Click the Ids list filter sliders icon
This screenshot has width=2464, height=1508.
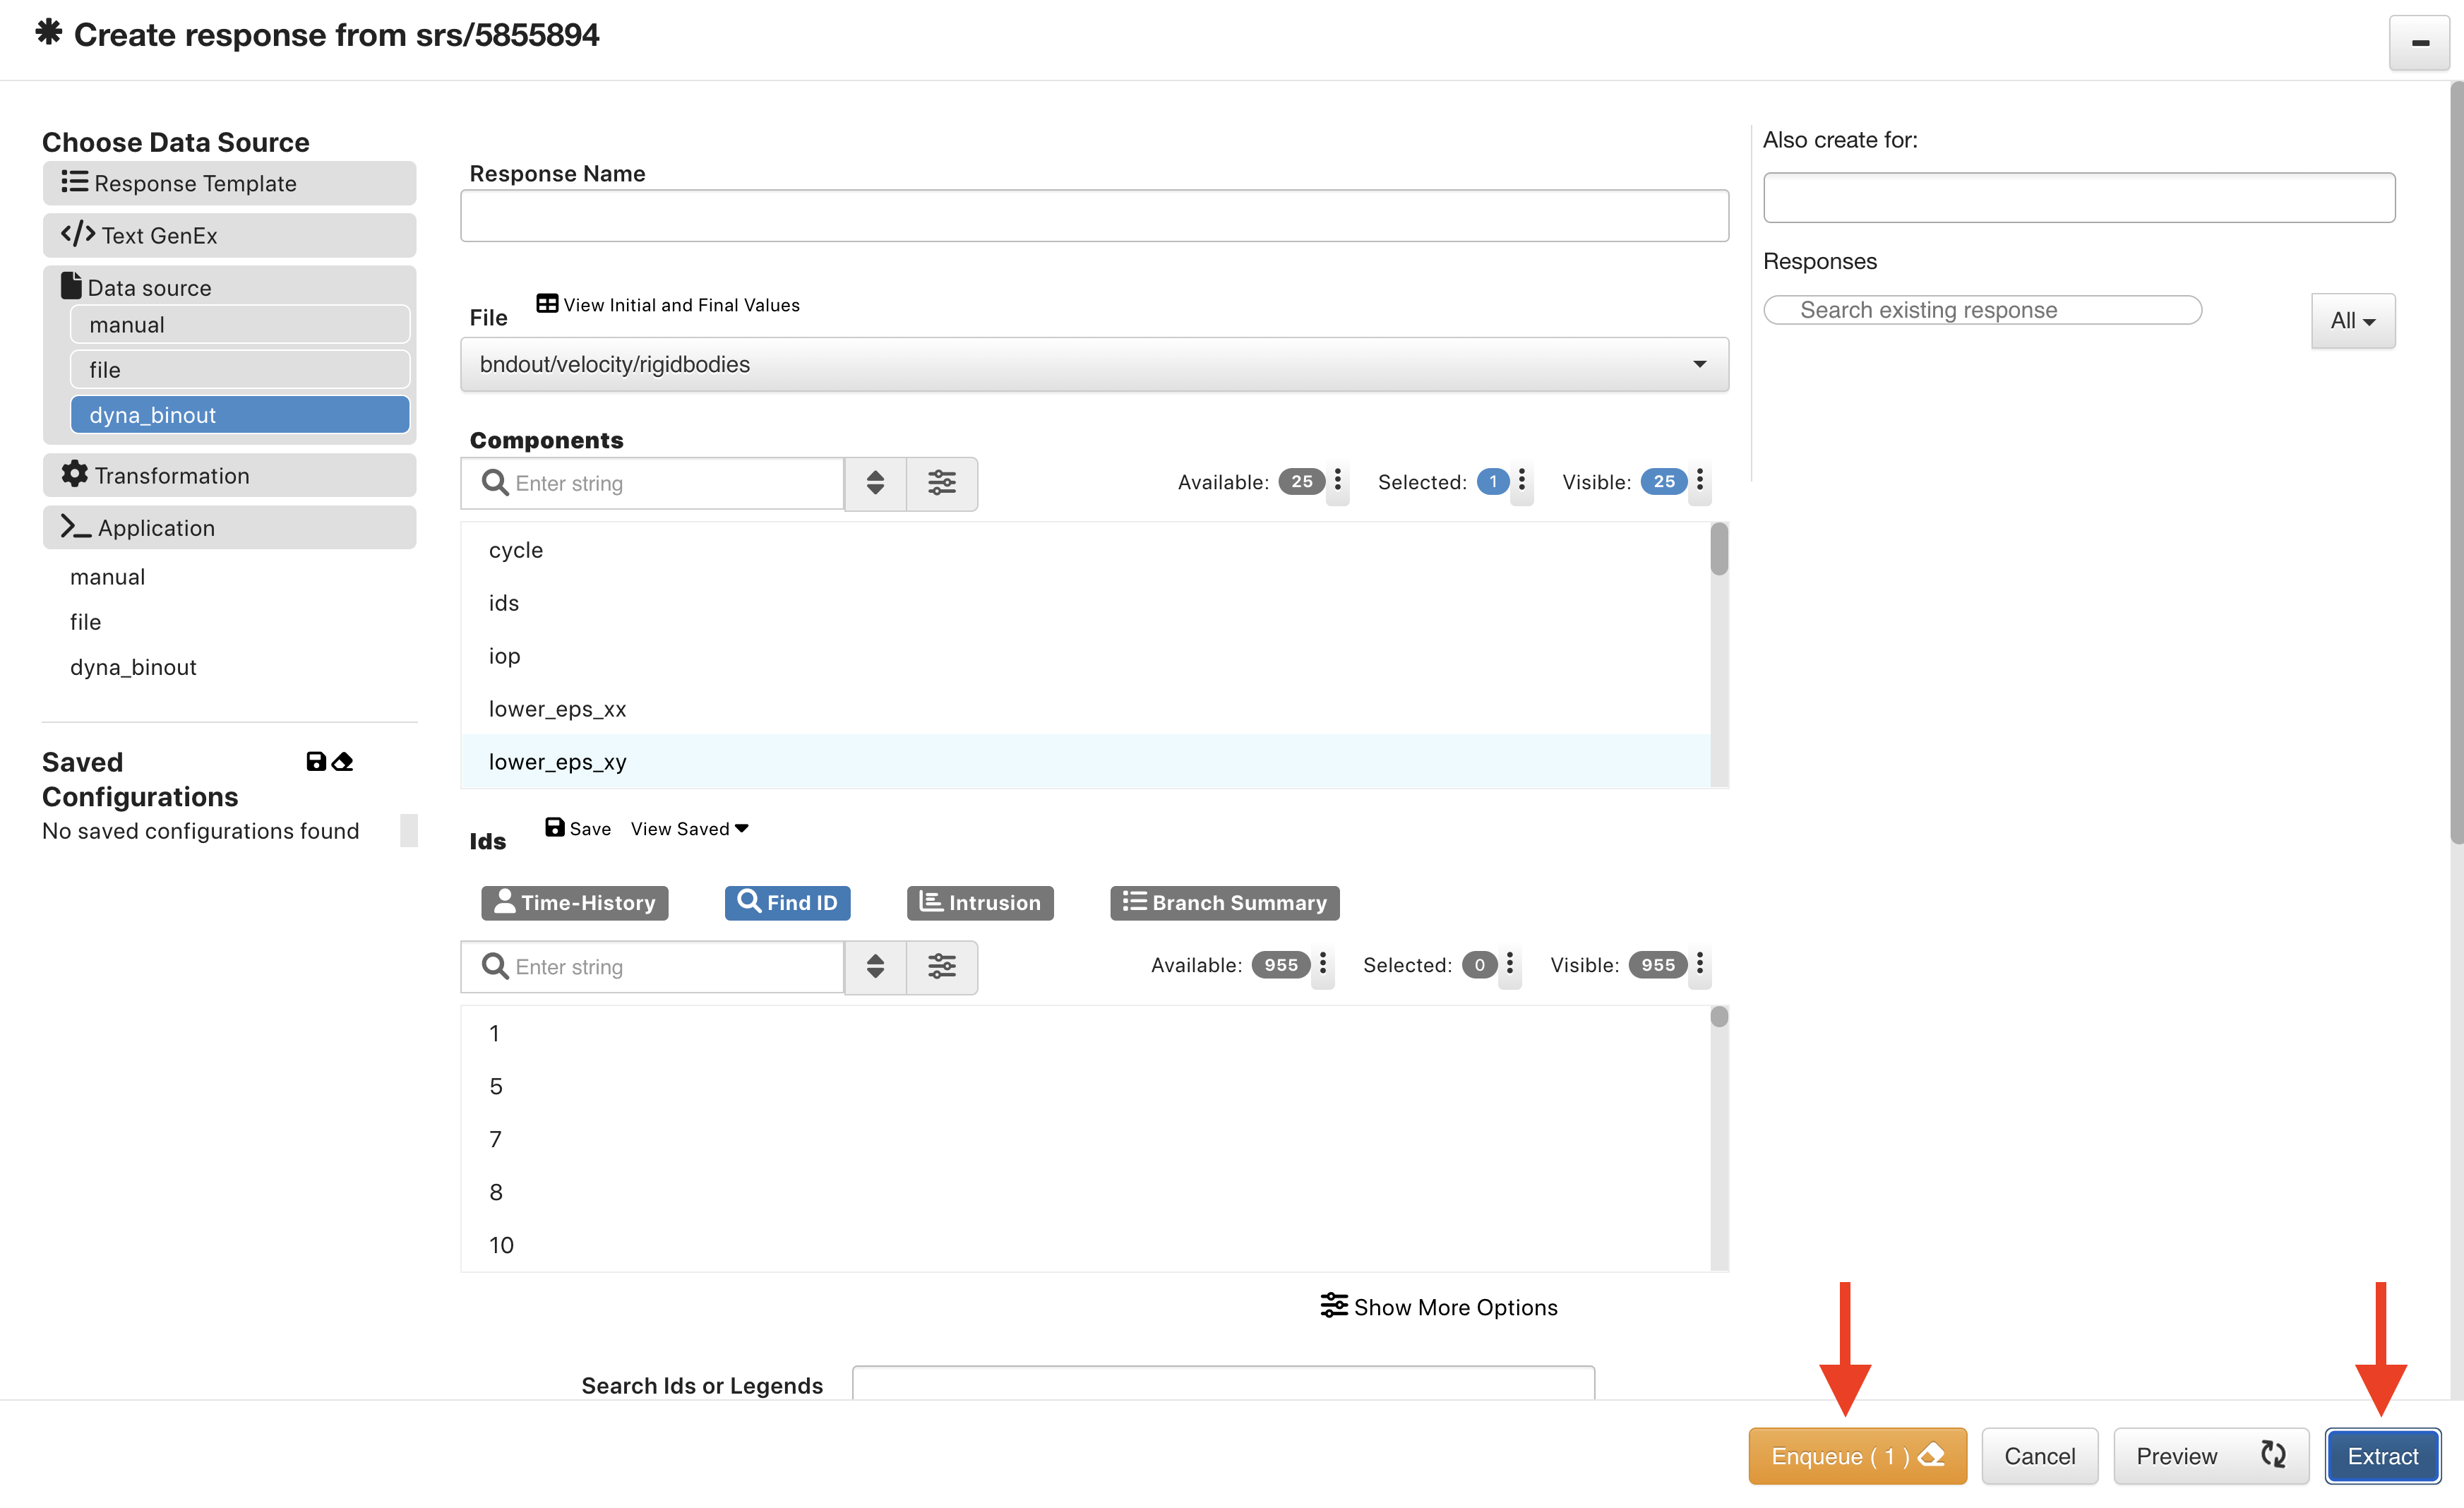point(941,966)
